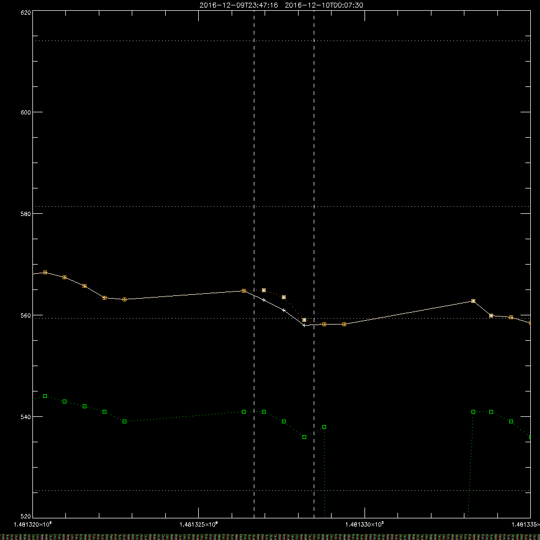Image resolution: width=540 pixels, height=540 pixels.
Task: Select the orange starred marker near 565 on dotted curve
Action: (264, 291)
